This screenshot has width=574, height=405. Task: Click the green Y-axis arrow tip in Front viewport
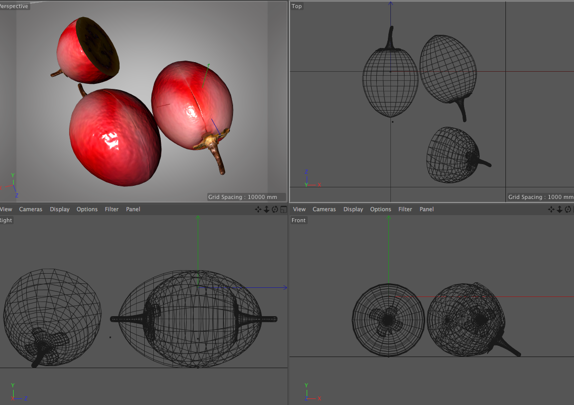coord(388,218)
